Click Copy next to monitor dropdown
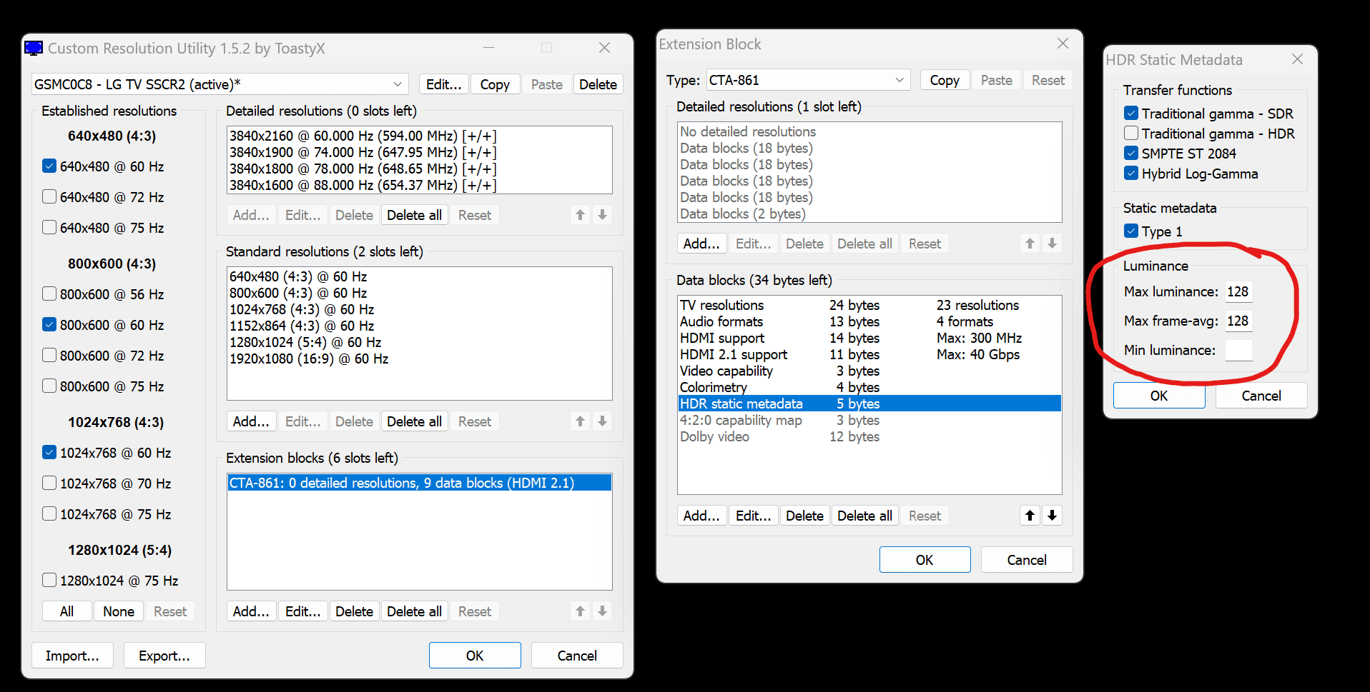 click(x=495, y=84)
